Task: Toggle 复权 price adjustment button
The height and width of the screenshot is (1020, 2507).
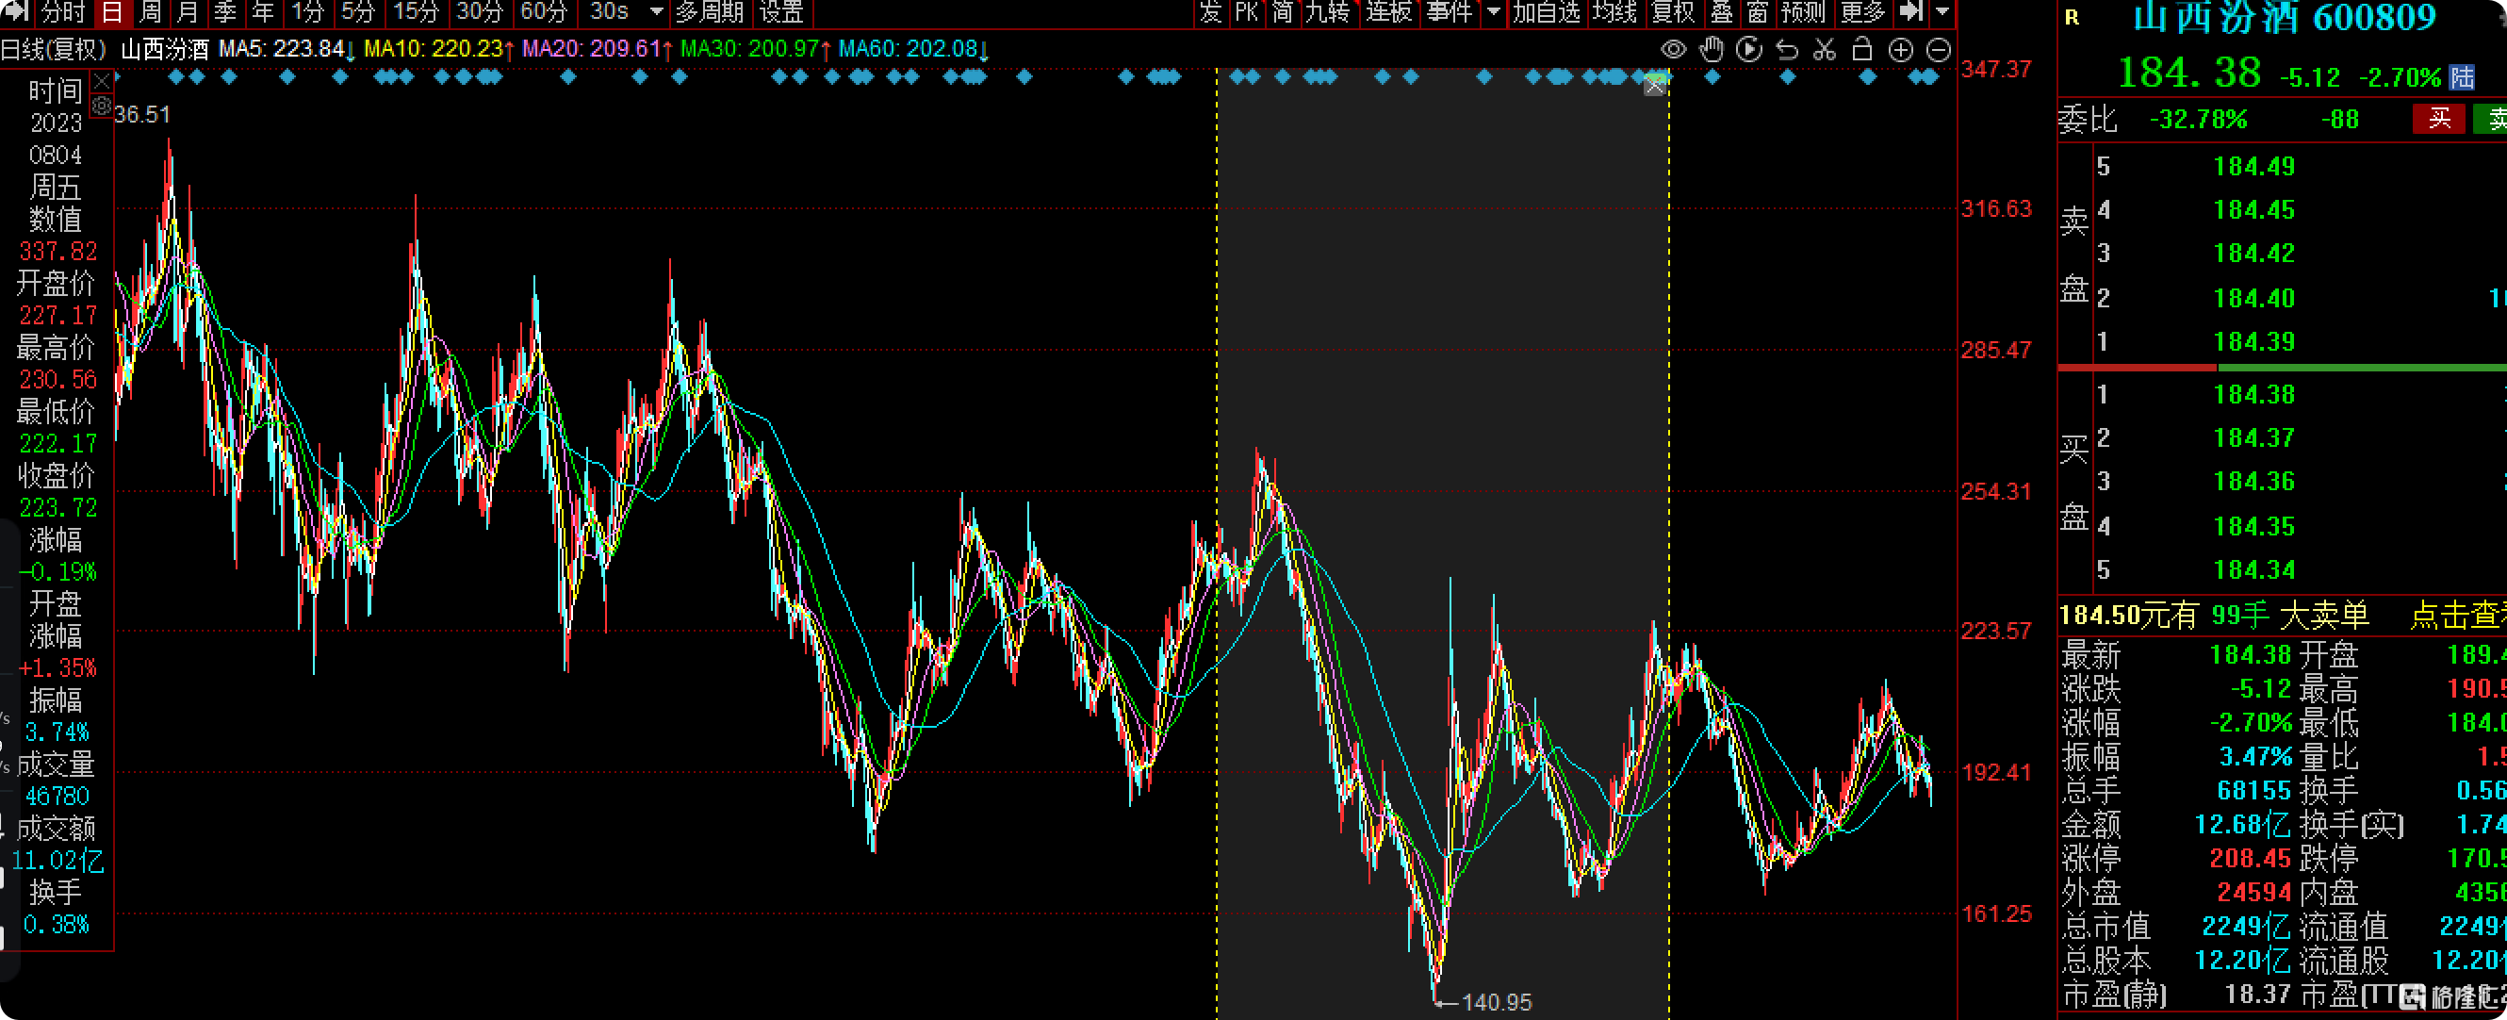Action: pyautogui.click(x=1673, y=12)
